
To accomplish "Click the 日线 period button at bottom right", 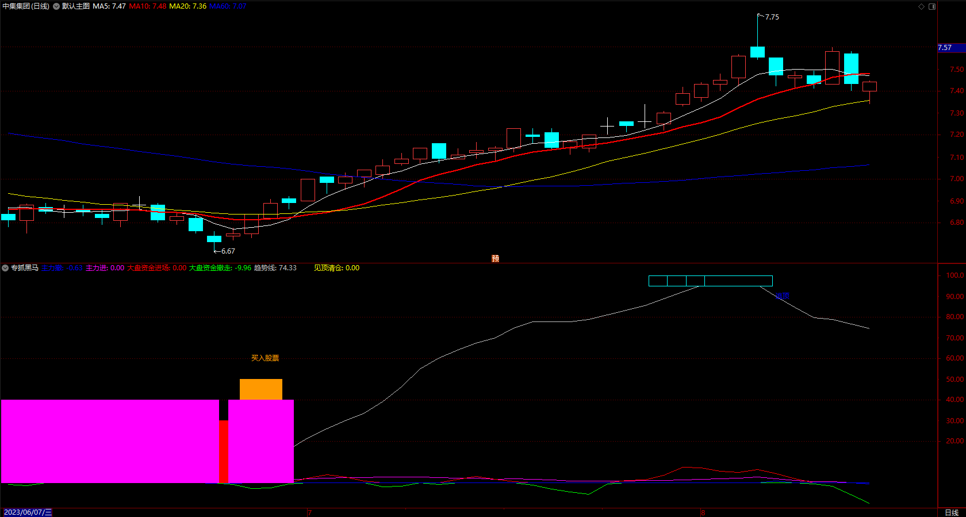I will (952, 512).
